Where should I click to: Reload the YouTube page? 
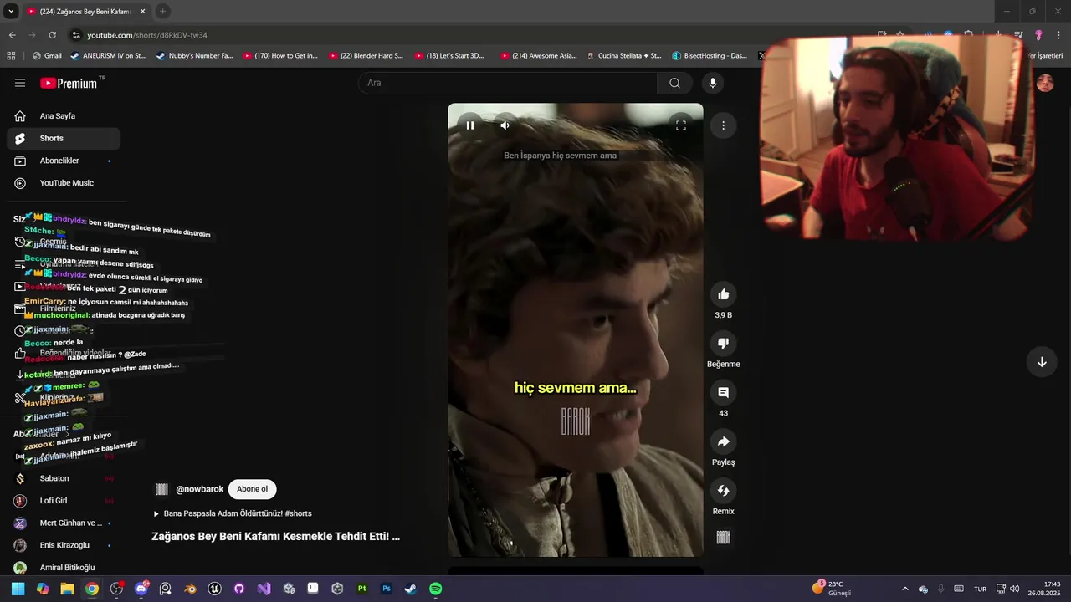52,35
